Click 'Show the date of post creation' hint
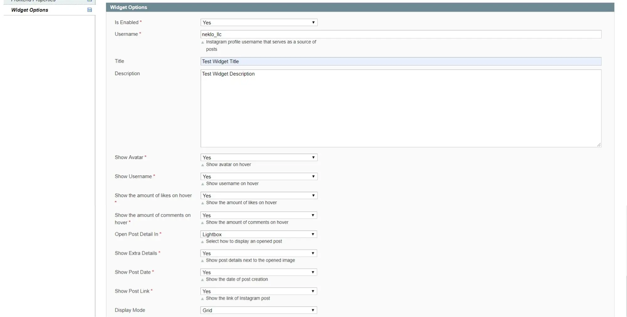The image size is (627, 317). click(237, 279)
